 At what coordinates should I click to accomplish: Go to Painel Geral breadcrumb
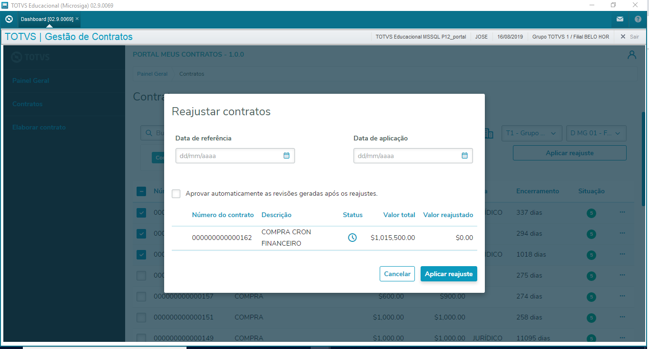click(x=152, y=74)
